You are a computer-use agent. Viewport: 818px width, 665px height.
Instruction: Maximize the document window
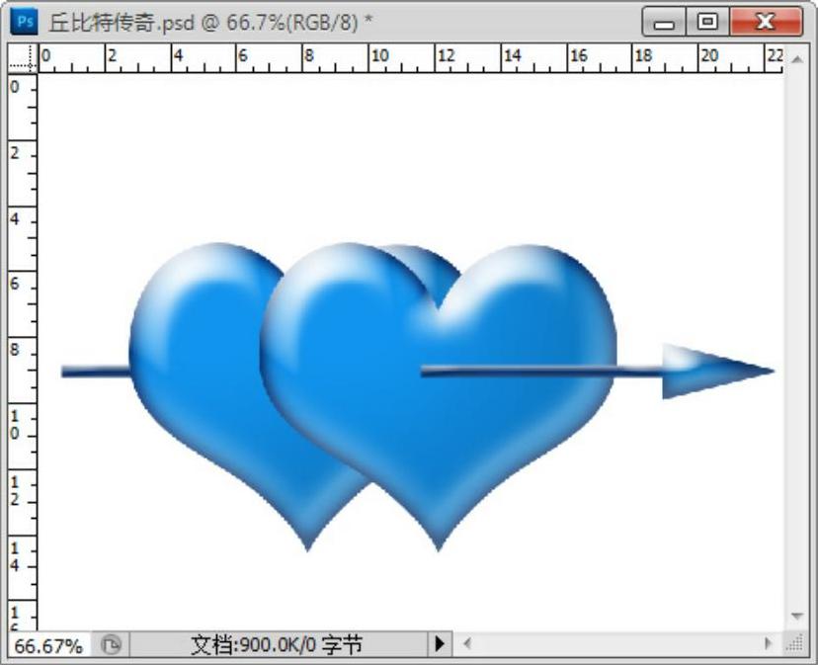(x=707, y=21)
